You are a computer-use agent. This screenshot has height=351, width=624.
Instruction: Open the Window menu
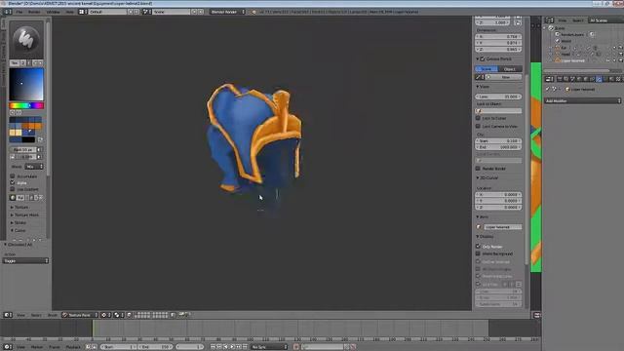[x=53, y=12]
